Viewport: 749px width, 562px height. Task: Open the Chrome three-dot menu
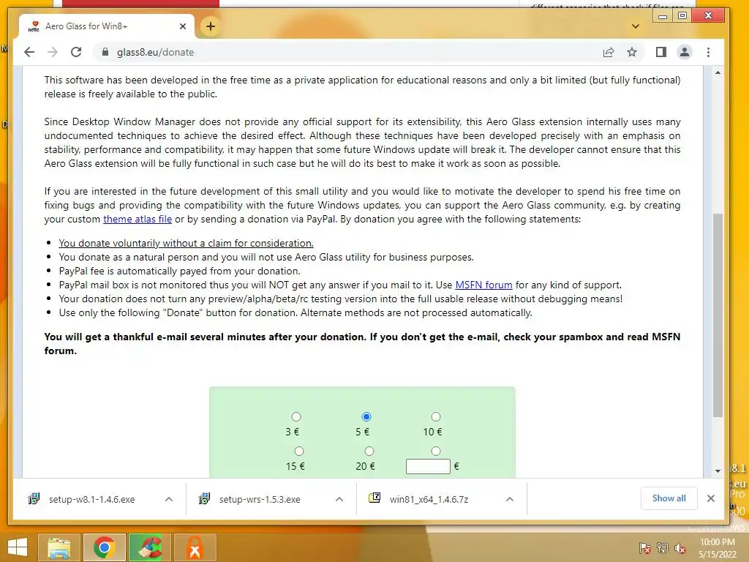(708, 52)
